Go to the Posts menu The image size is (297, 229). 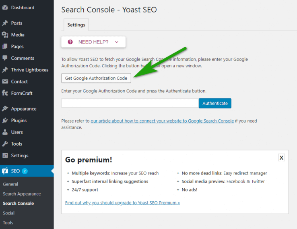[x=16, y=23]
